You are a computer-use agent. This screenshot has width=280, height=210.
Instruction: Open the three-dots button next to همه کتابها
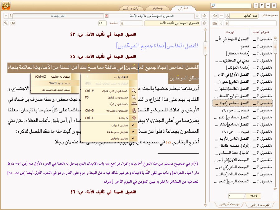(222, 16)
